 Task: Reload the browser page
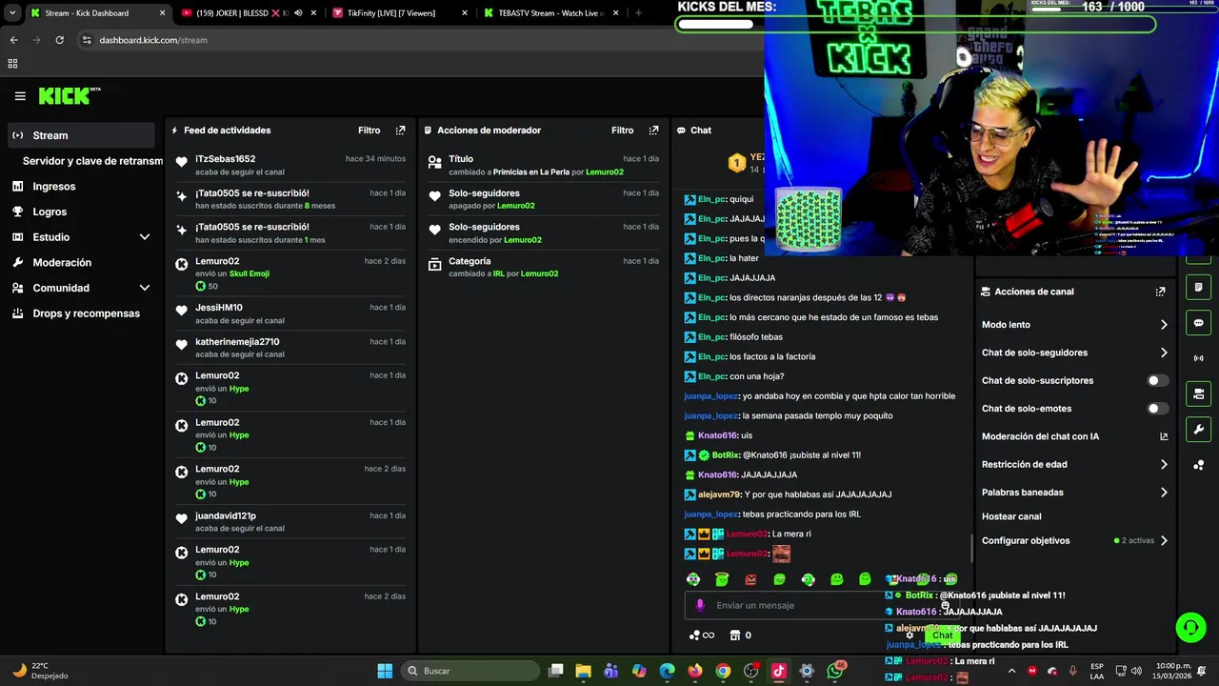click(59, 40)
